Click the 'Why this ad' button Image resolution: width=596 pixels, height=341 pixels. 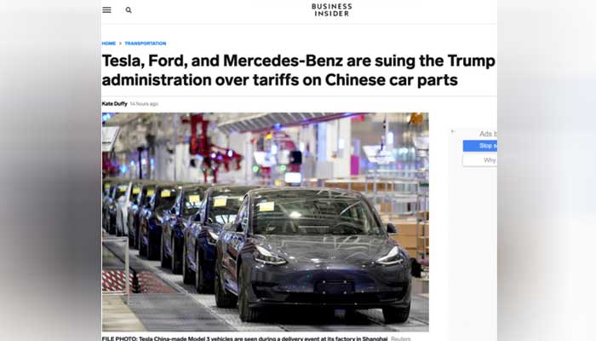pyautogui.click(x=480, y=160)
